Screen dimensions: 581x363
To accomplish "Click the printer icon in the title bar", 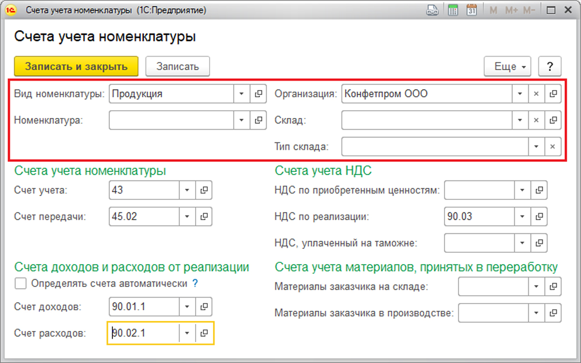I will [x=432, y=9].
